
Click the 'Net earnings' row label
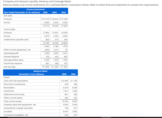[10, 67]
